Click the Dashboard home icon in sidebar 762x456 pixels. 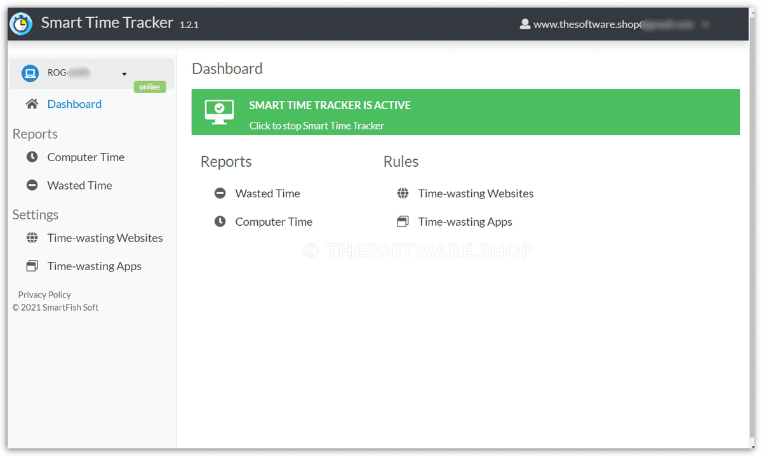point(32,104)
